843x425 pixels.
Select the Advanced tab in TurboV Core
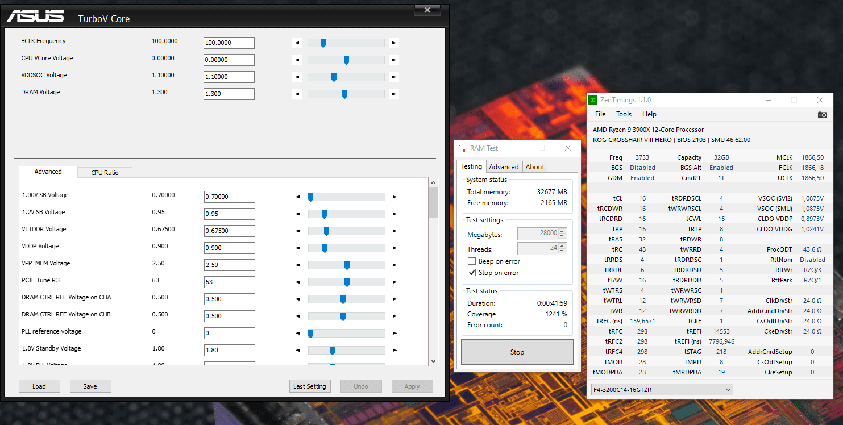click(x=48, y=172)
